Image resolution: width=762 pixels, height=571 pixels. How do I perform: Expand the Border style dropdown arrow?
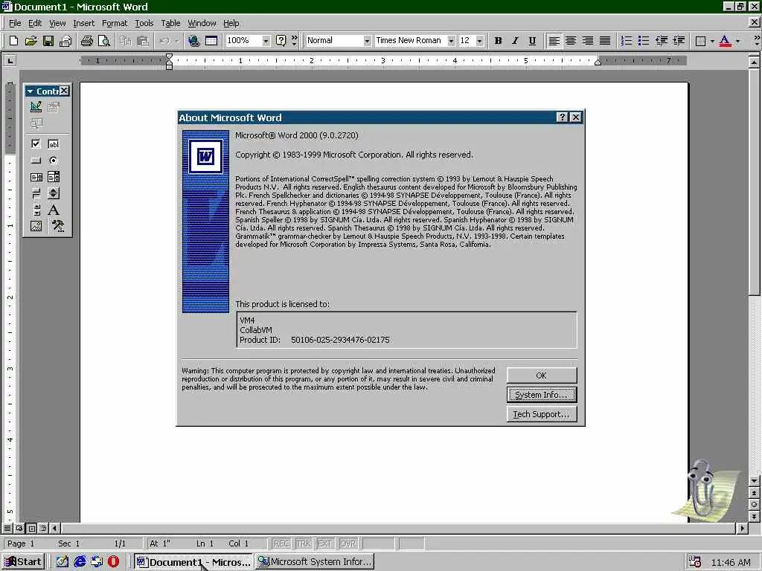click(x=712, y=41)
